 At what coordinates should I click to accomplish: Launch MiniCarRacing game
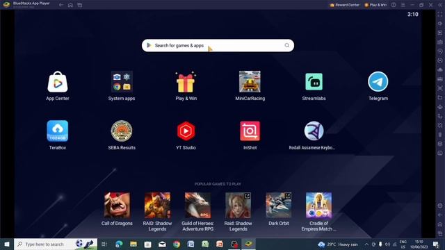[250, 82]
